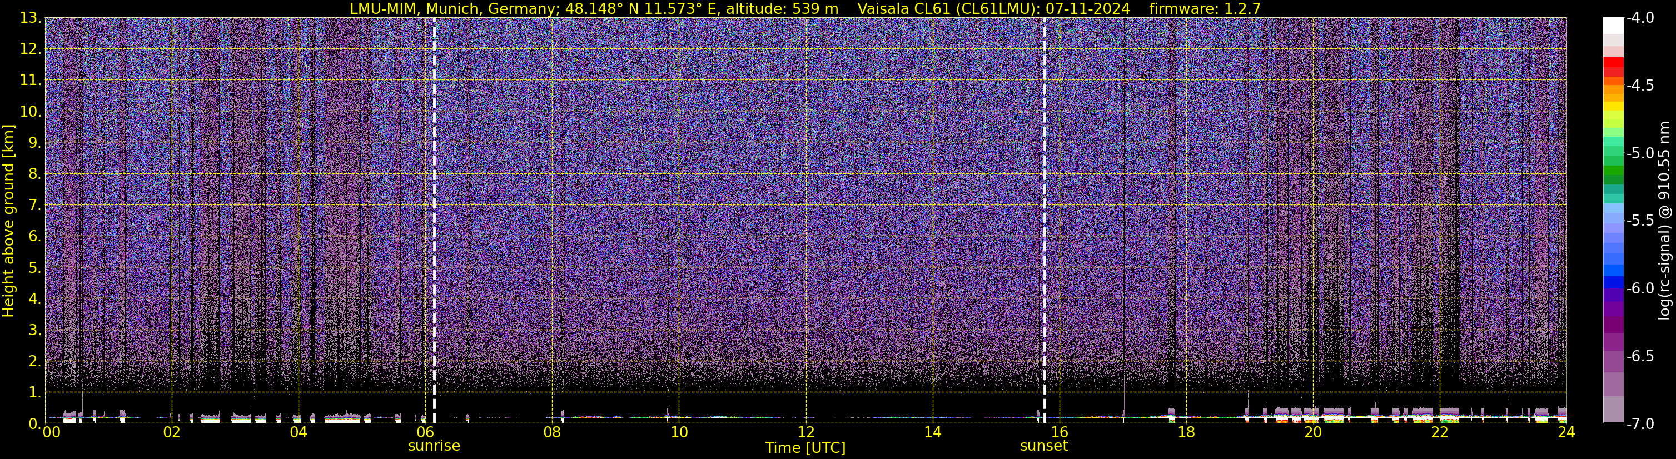
Task: Click the Time [UTC] axis label
Action: pyautogui.click(x=805, y=448)
